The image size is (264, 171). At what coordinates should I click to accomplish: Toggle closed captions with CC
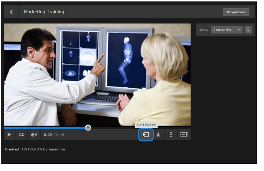point(22,135)
